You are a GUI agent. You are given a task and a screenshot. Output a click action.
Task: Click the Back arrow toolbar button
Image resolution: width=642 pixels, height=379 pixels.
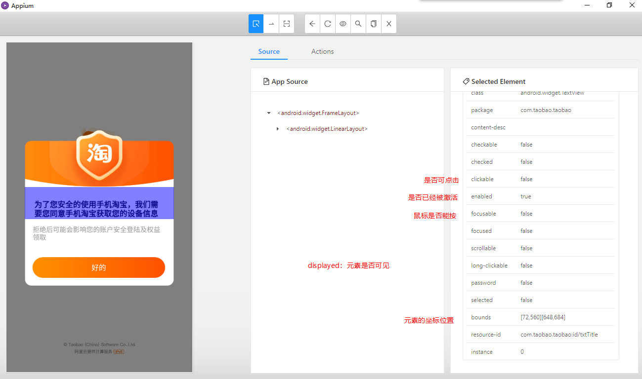312,24
